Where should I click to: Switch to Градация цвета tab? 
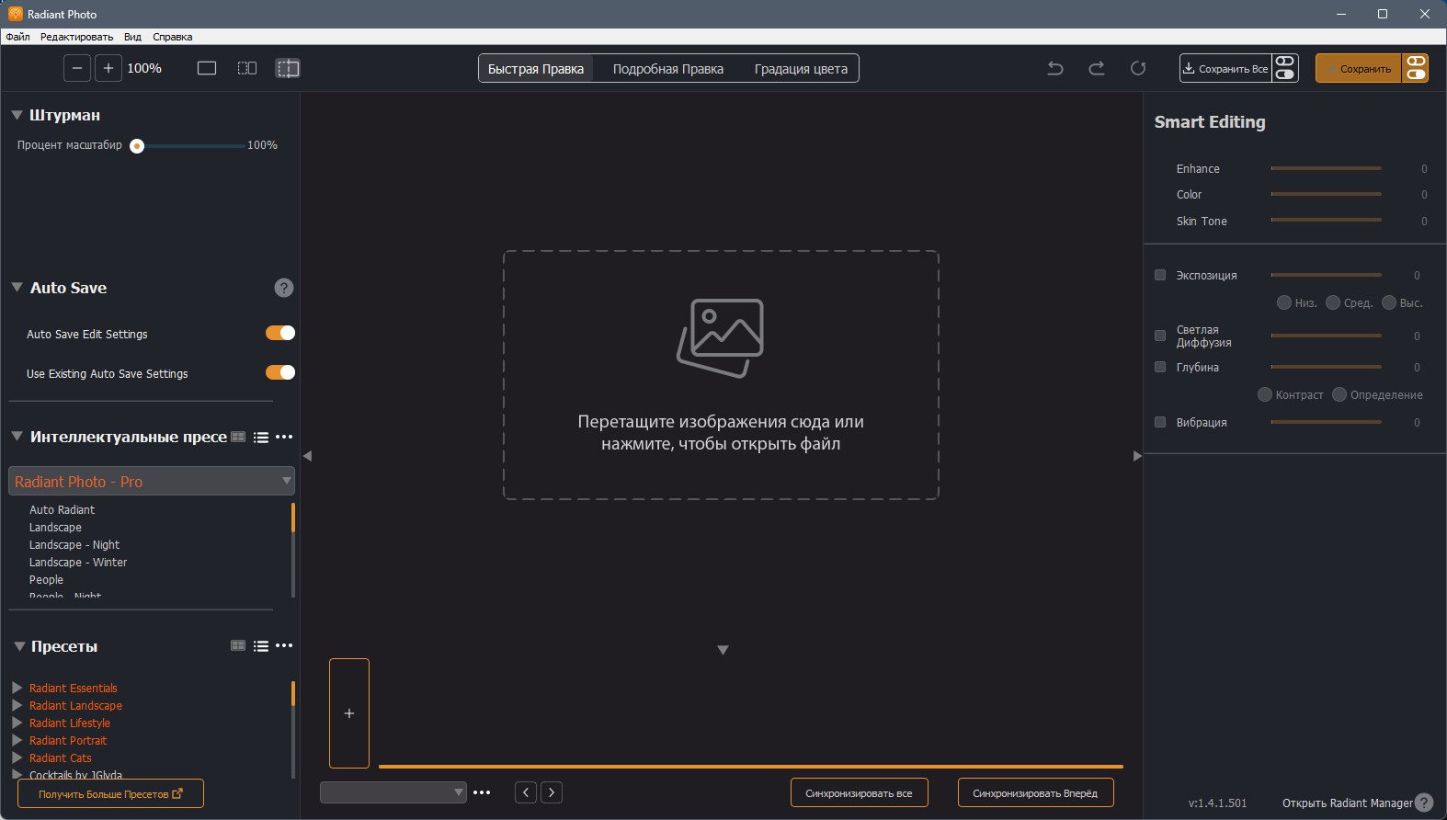(x=801, y=69)
